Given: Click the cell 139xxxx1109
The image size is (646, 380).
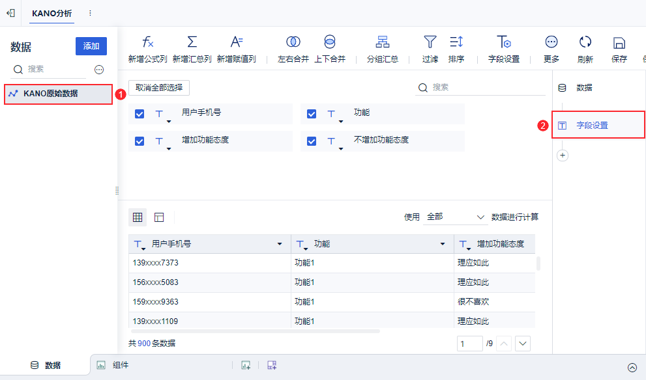Looking at the screenshot, I should pos(210,321).
